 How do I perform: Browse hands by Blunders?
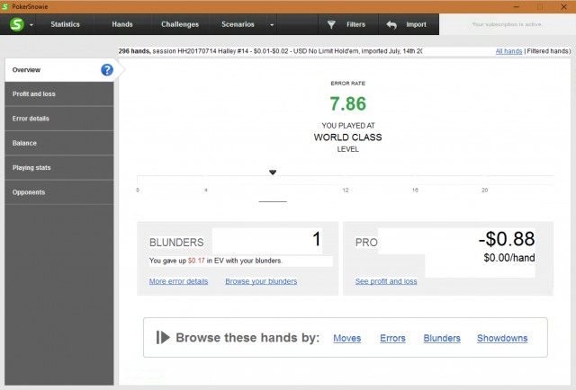(442, 338)
